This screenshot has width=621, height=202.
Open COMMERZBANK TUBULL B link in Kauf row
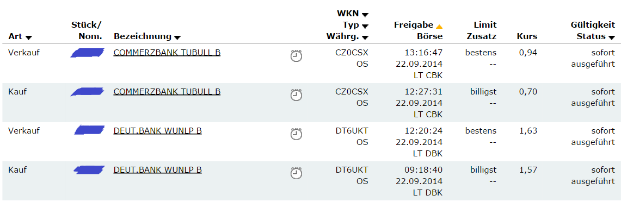click(x=167, y=92)
